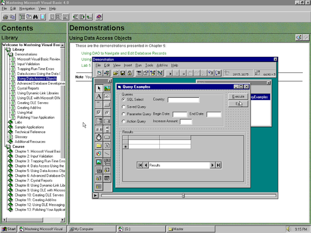Click the Open folder icon in the Demonstration toolbar

pyautogui.click(x=115, y=73)
